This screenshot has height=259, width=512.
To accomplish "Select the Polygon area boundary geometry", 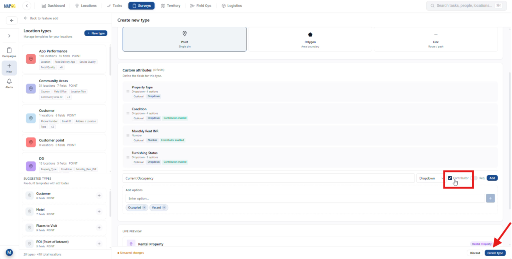I will (310, 39).
